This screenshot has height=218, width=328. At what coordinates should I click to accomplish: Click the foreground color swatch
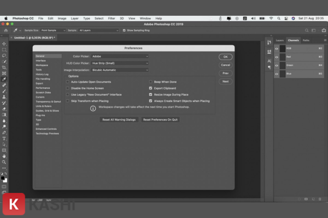coord(3,178)
